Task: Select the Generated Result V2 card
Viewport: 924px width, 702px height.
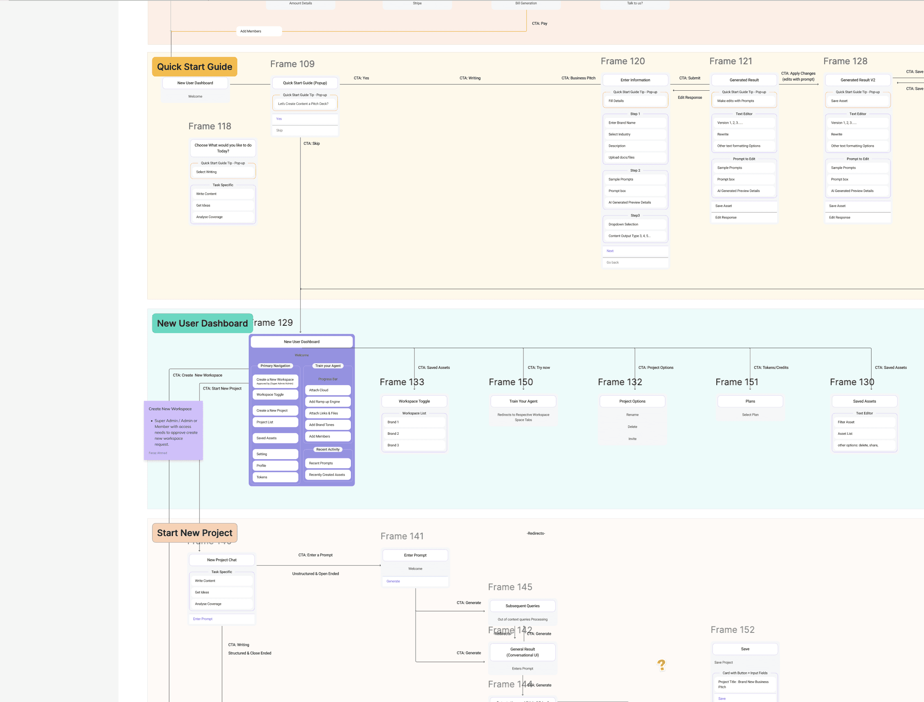Action: (858, 80)
